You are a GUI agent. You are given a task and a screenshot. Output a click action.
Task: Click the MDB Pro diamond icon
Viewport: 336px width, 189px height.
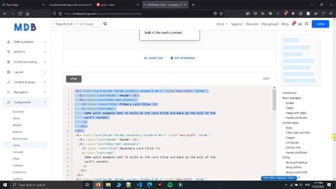[x=8, y=52]
